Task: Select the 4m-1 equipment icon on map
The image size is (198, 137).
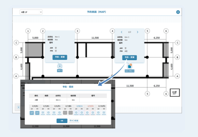Action: click(60, 66)
